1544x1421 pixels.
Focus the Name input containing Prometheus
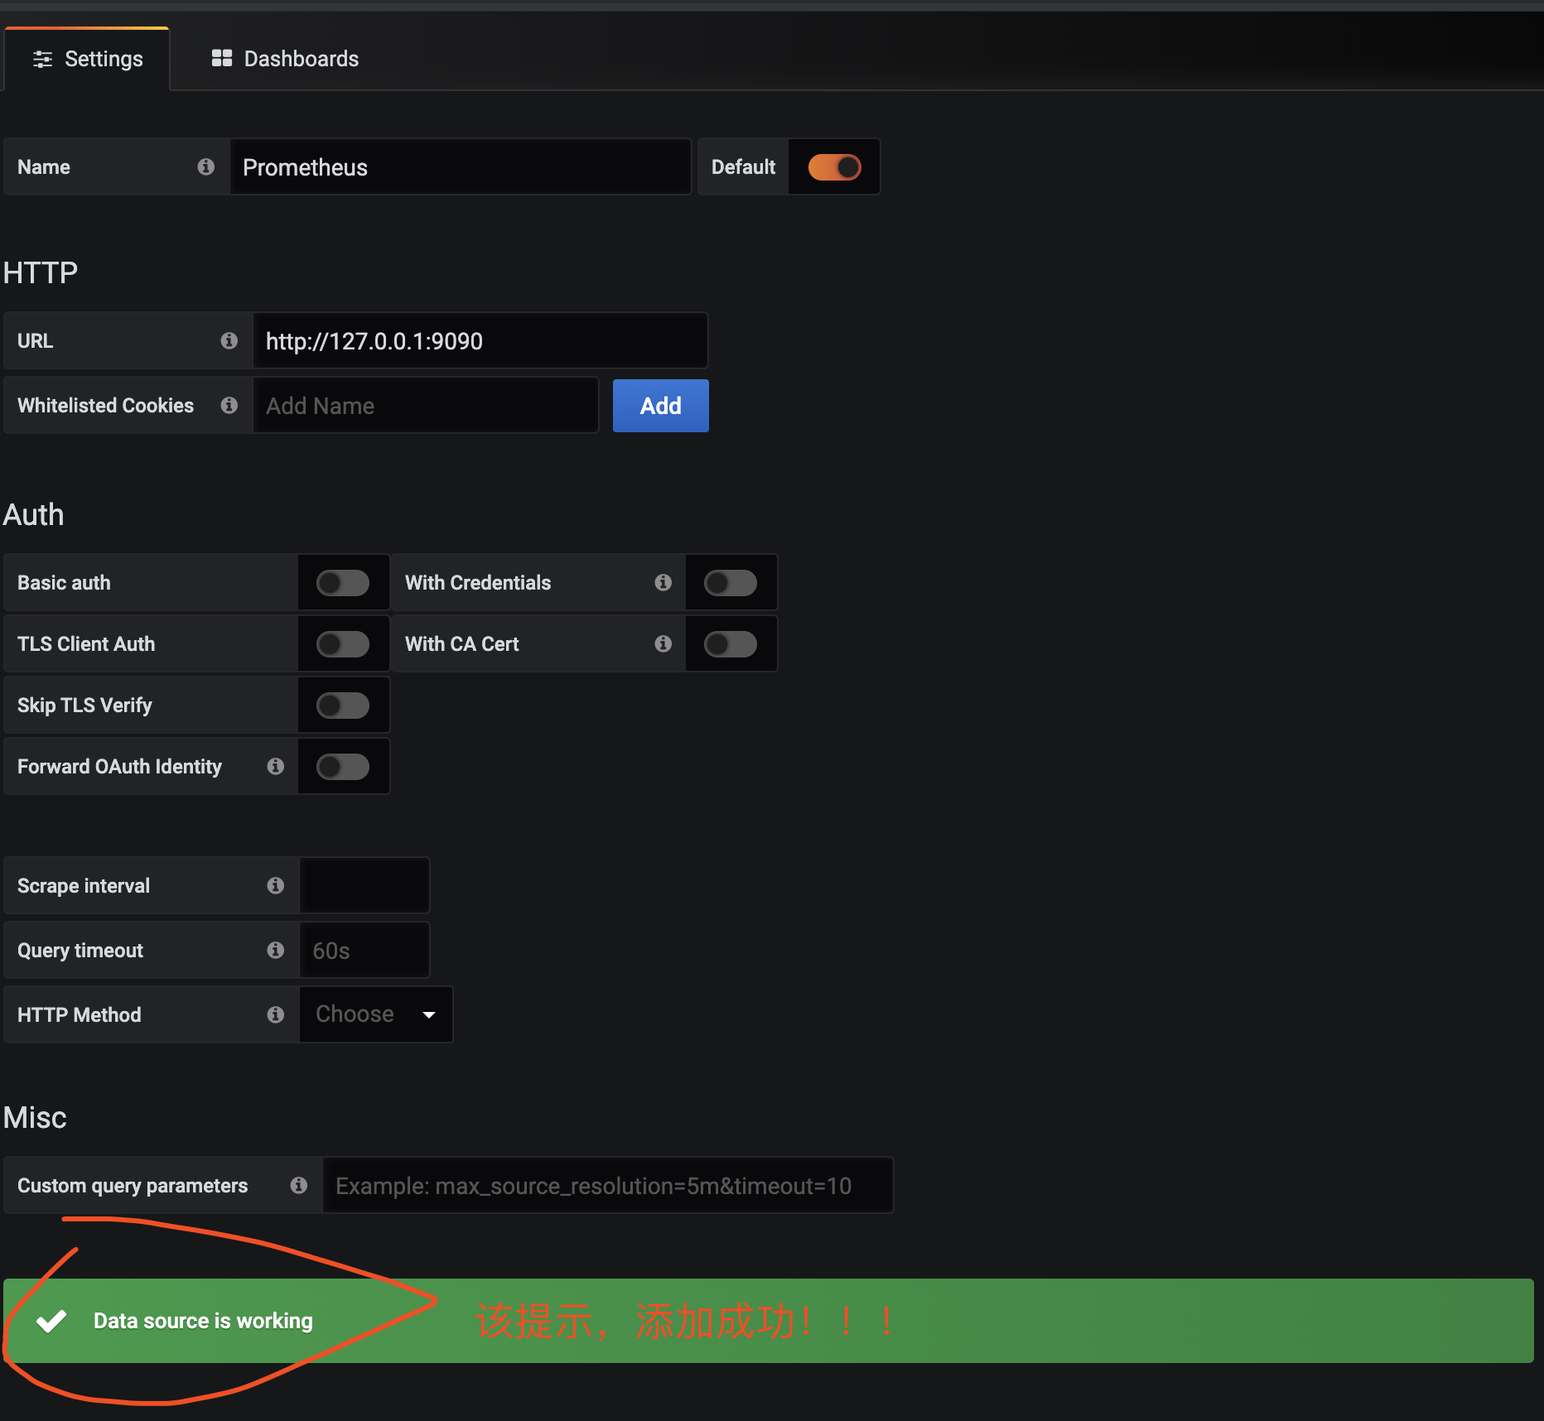[461, 167]
